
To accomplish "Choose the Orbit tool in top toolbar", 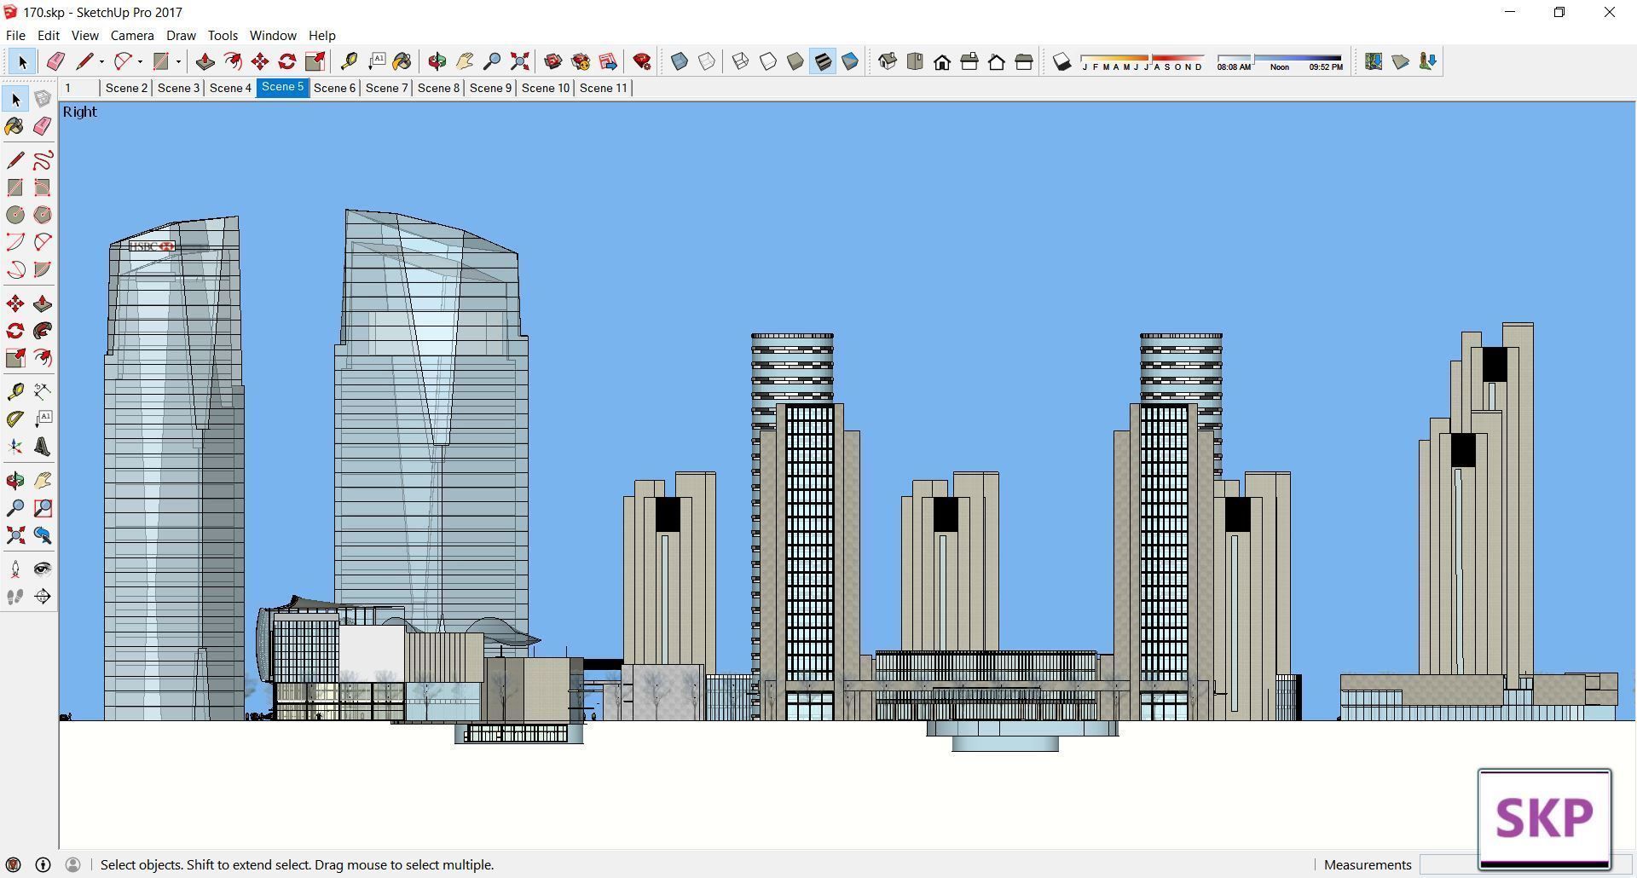I will [x=437, y=61].
